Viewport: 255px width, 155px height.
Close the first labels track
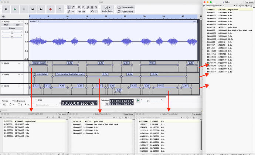[2, 63]
